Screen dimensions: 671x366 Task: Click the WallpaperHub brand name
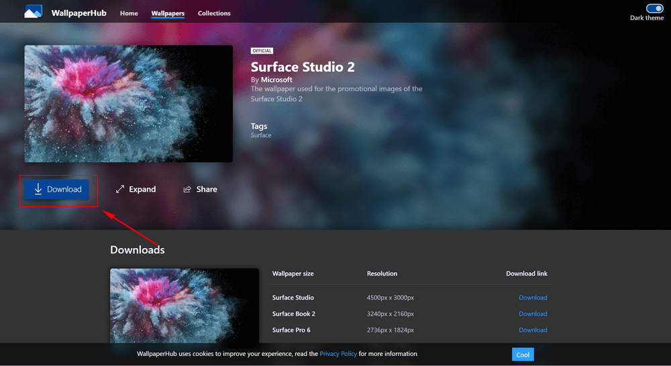click(79, 13)
